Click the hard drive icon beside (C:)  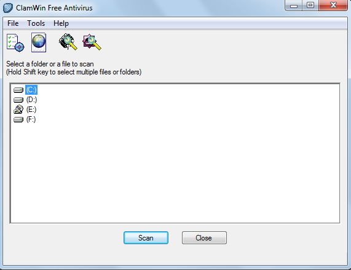tap(18, 90)
